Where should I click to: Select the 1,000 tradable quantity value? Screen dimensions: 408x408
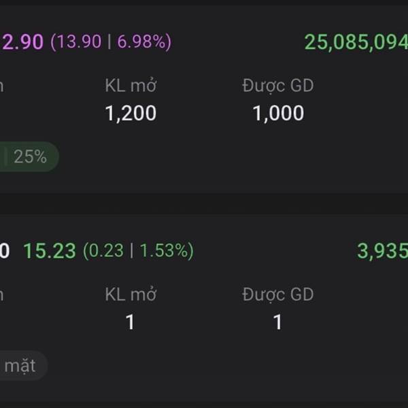coord(278,113)
